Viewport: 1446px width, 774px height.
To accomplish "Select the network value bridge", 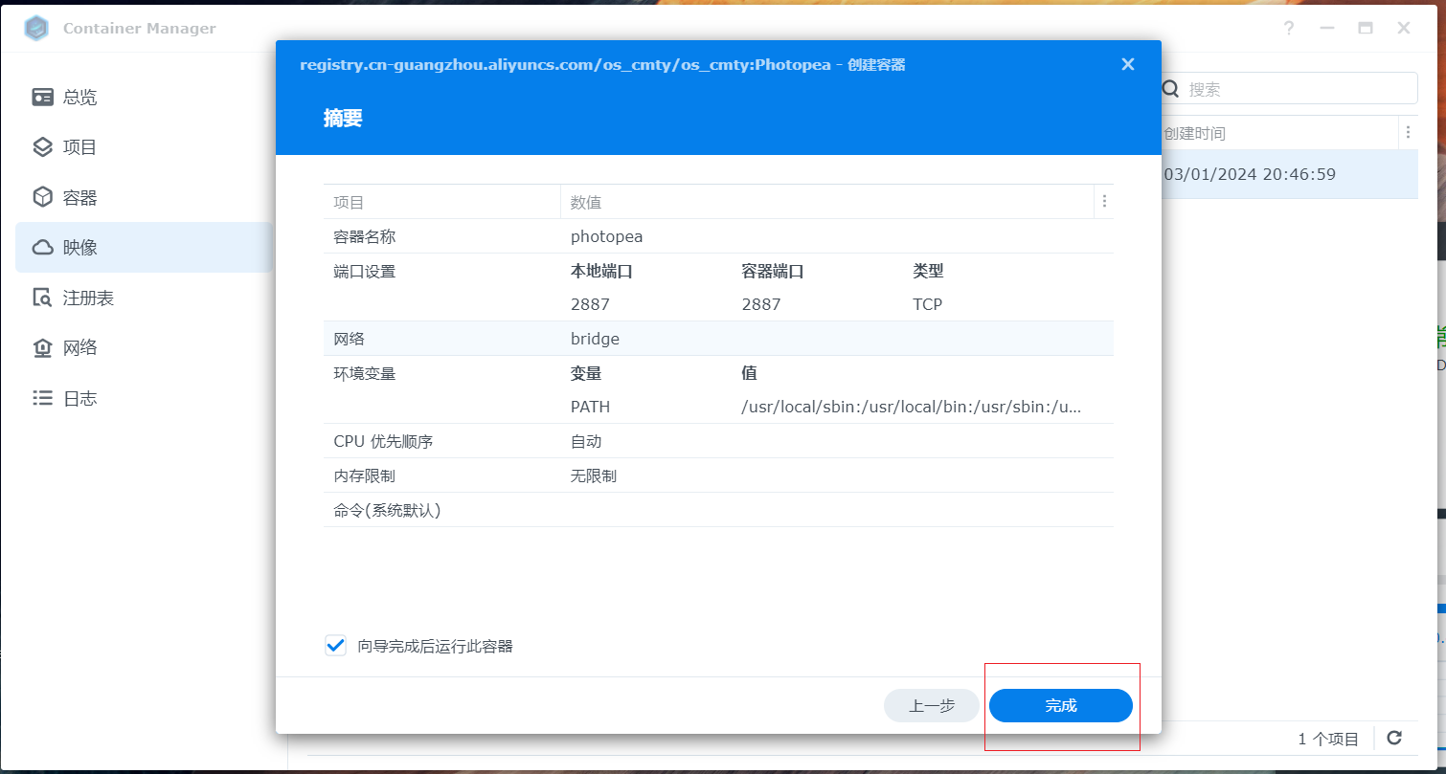I will point(595,339).
